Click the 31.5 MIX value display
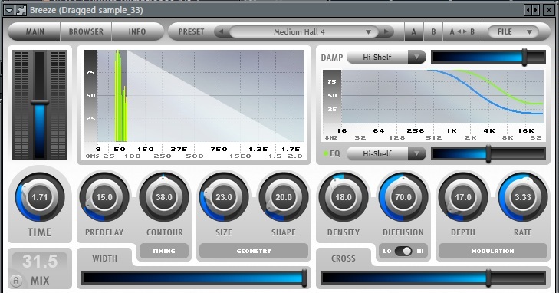The width and height of the screenshot is (559, 293). (x=40, y=262)
